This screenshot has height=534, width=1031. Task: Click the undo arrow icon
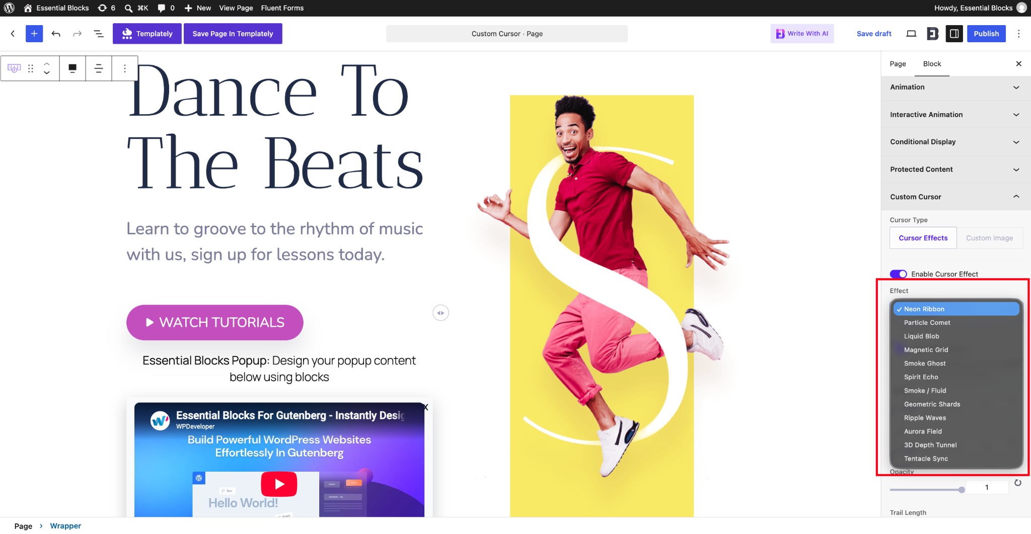[x=56, y=34]
